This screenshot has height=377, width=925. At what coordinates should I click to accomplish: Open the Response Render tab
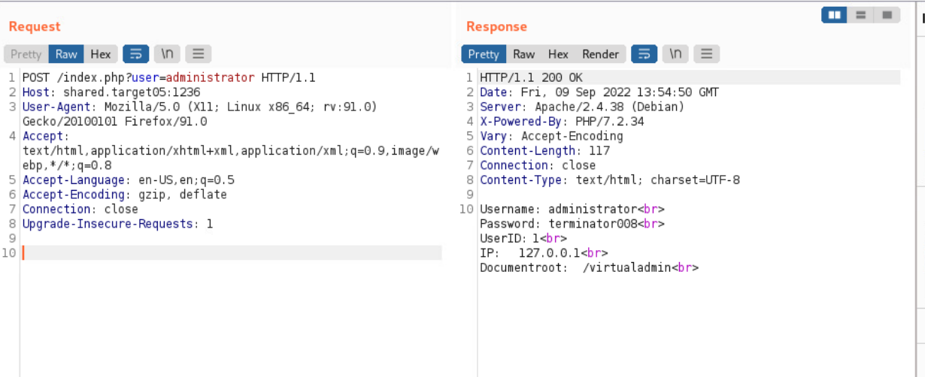pyautogui.click(x=600, y=54)
